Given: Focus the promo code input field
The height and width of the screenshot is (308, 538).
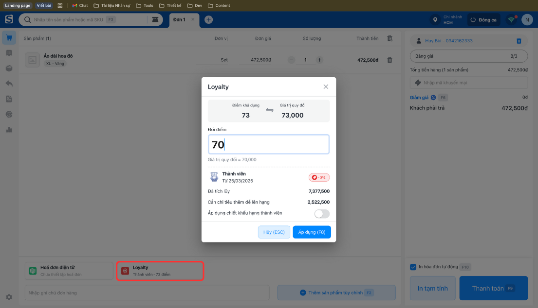Looking at the screenshot, I should point(469,83).
